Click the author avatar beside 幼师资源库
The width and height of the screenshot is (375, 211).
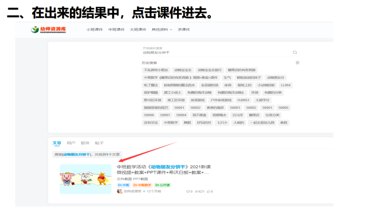(119, 191)
